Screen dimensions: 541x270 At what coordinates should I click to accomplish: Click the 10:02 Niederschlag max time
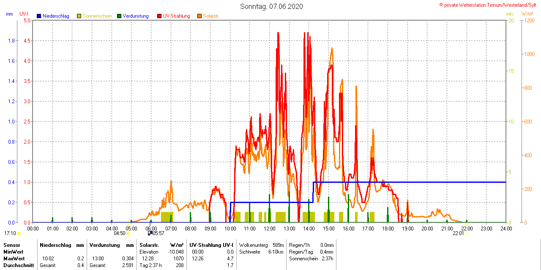coord(48,259)
